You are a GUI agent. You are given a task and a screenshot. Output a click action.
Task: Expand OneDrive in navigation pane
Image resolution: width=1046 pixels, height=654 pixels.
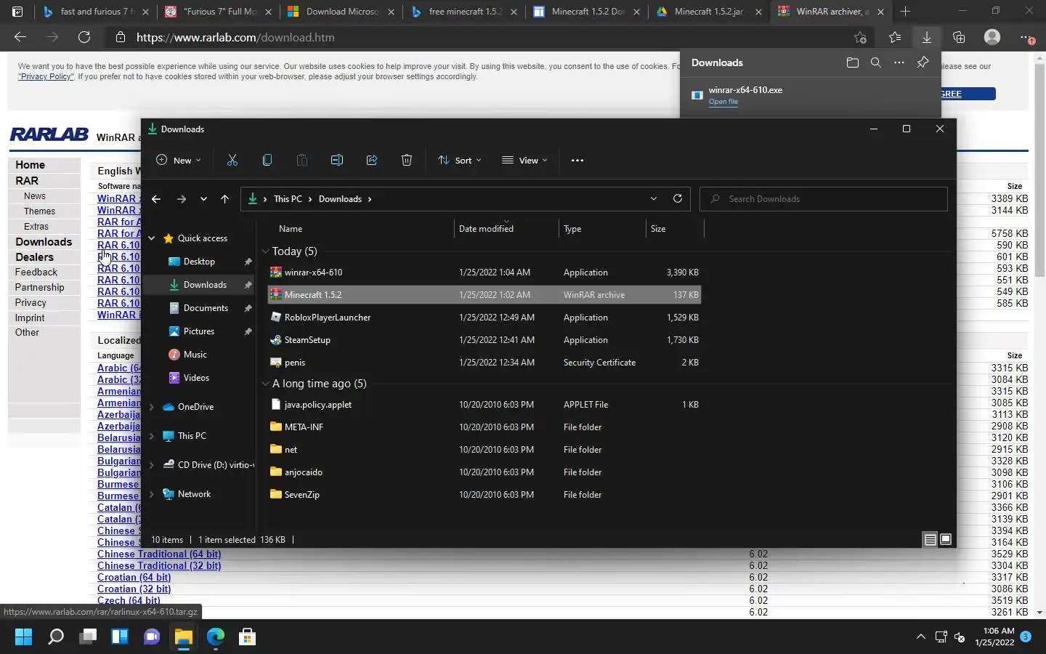pyautogui.click(x=152, y=407)
